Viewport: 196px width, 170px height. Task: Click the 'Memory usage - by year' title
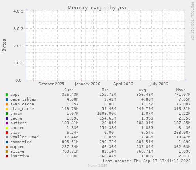(98, 8)
